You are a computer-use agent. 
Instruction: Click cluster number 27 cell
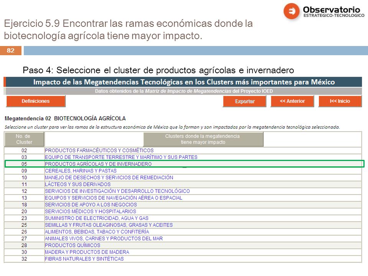point(24,239)
